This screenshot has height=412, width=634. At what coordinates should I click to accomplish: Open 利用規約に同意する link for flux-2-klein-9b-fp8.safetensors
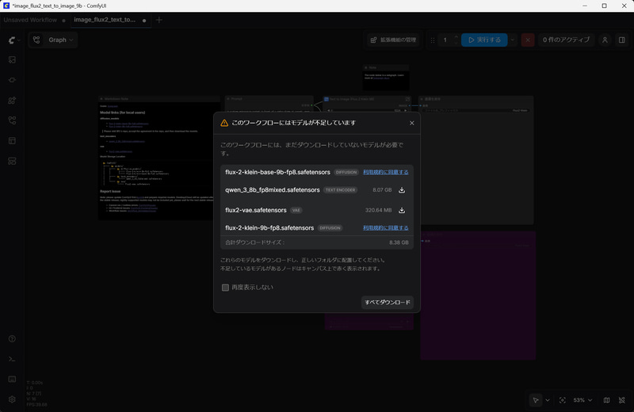(x=386, y=228)
